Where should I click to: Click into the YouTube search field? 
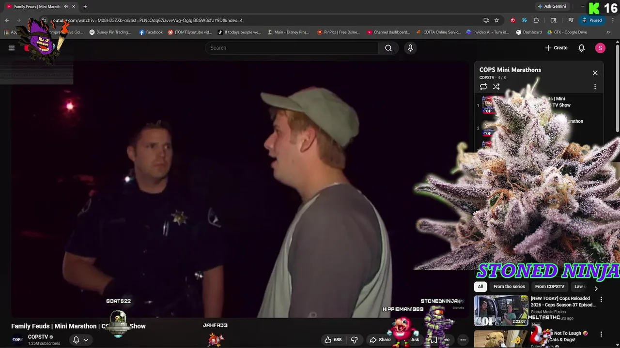[292, 48]
